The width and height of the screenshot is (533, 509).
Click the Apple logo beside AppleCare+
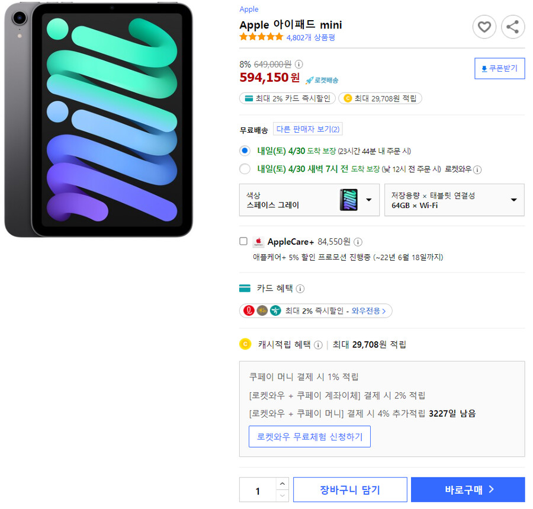pos(258,242)
